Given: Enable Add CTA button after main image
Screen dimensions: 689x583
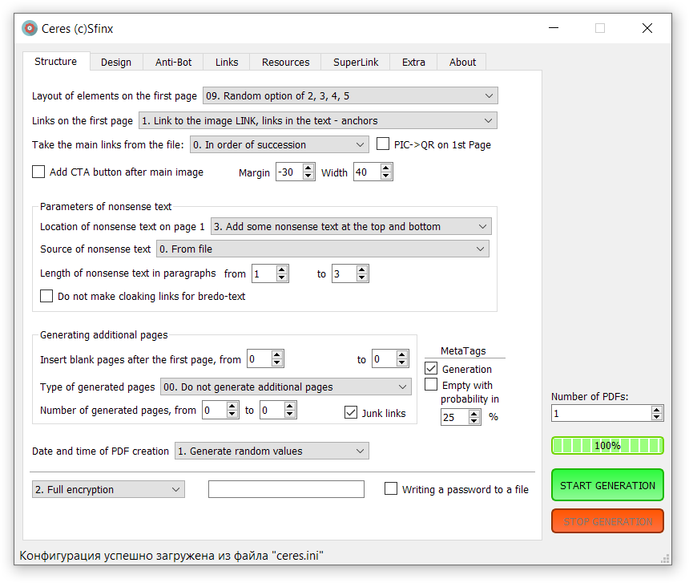Looking at the screenshot, I should point(38,172).
